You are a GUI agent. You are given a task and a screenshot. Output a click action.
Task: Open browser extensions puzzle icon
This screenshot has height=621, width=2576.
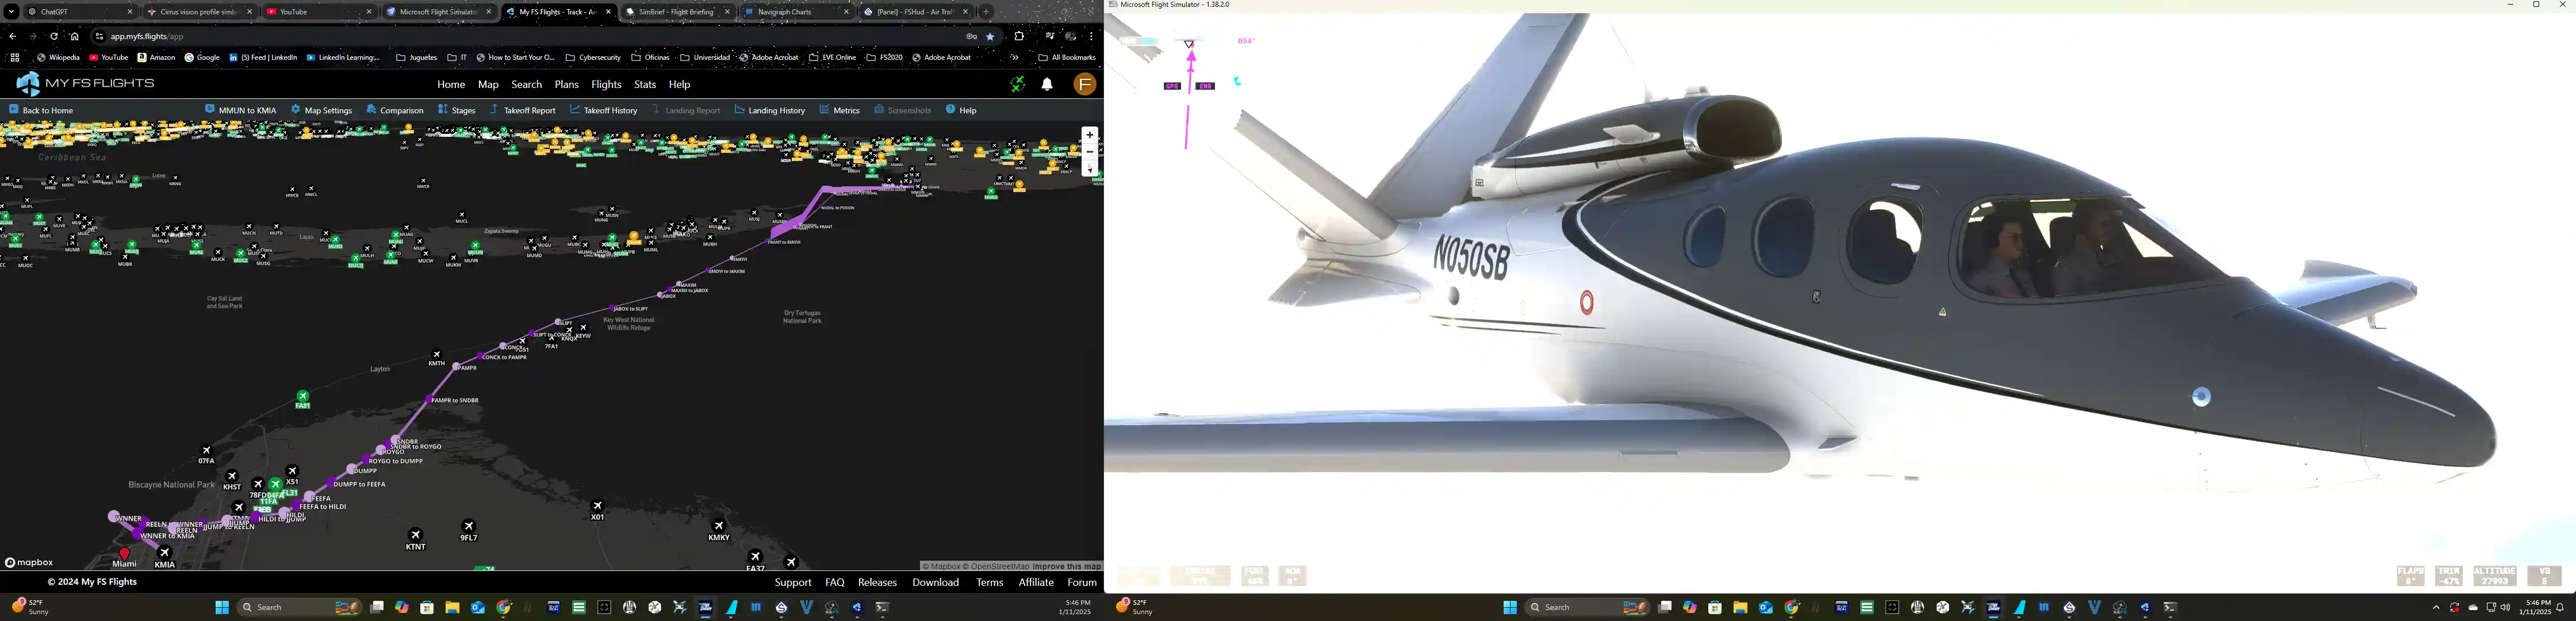[x=1020, y=37]
